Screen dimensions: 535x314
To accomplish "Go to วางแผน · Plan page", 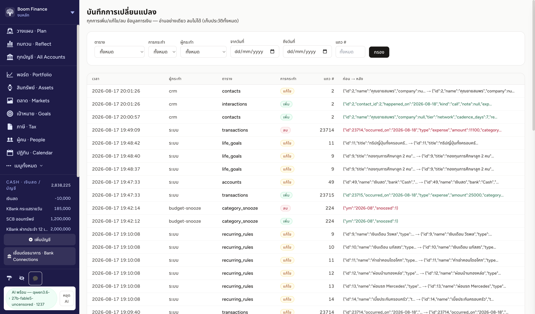I will [38, 31].
